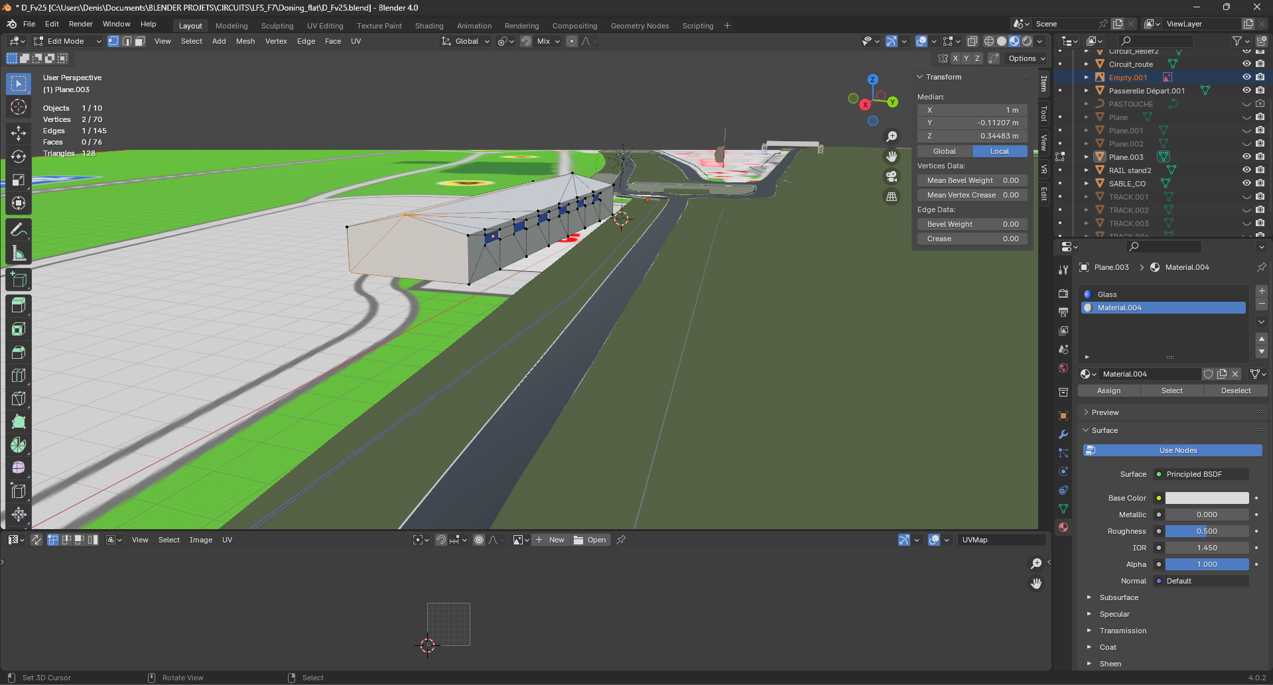Open the World properties tab
Screen dimensions: 1273x685
(x=1063, y=368)
